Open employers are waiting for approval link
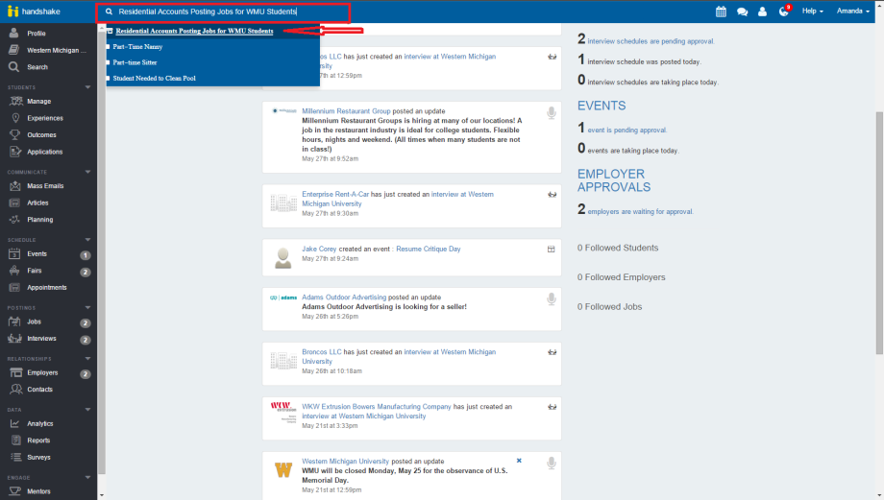The height and width of the screenshot is (500, 884). pos(641,212)
